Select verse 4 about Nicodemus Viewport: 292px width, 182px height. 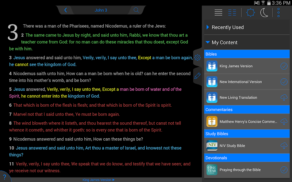point(100,77)
